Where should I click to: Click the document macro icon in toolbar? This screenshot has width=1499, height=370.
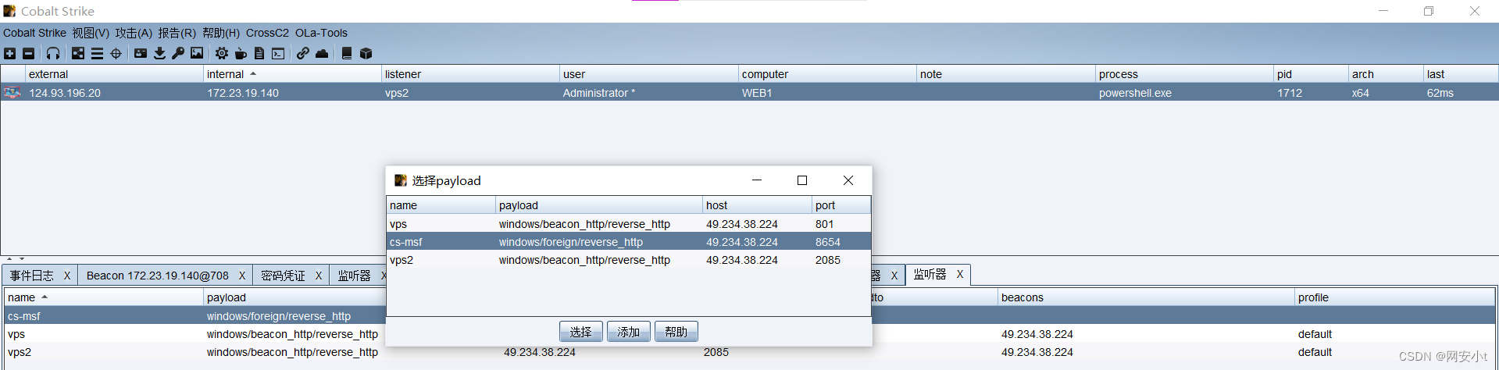point(259,53)
